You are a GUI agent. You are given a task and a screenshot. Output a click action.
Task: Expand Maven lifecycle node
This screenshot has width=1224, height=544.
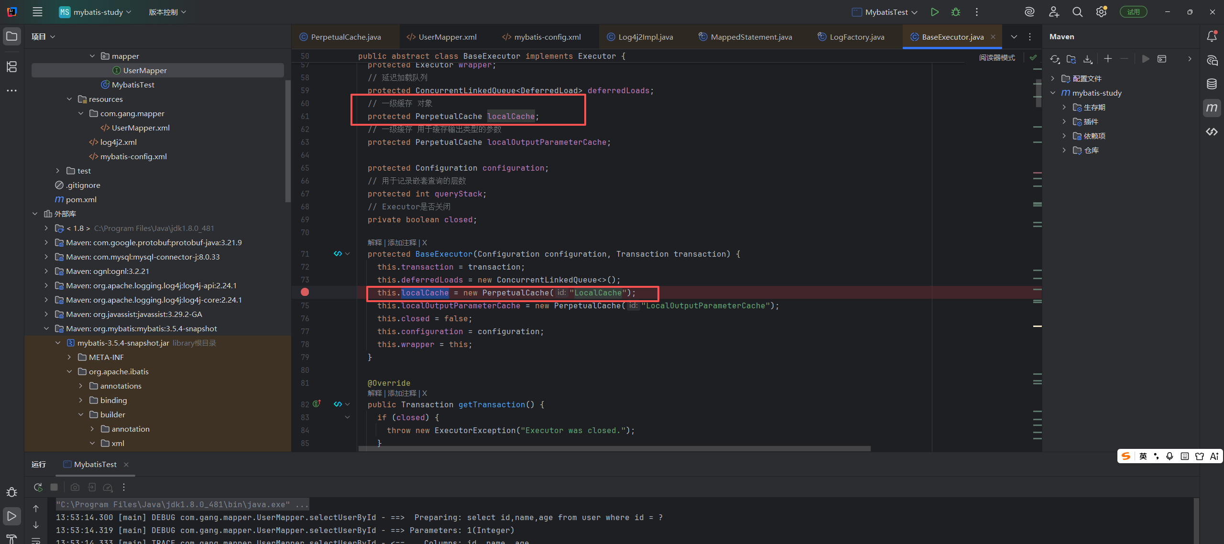click(x=1064, y=107)
